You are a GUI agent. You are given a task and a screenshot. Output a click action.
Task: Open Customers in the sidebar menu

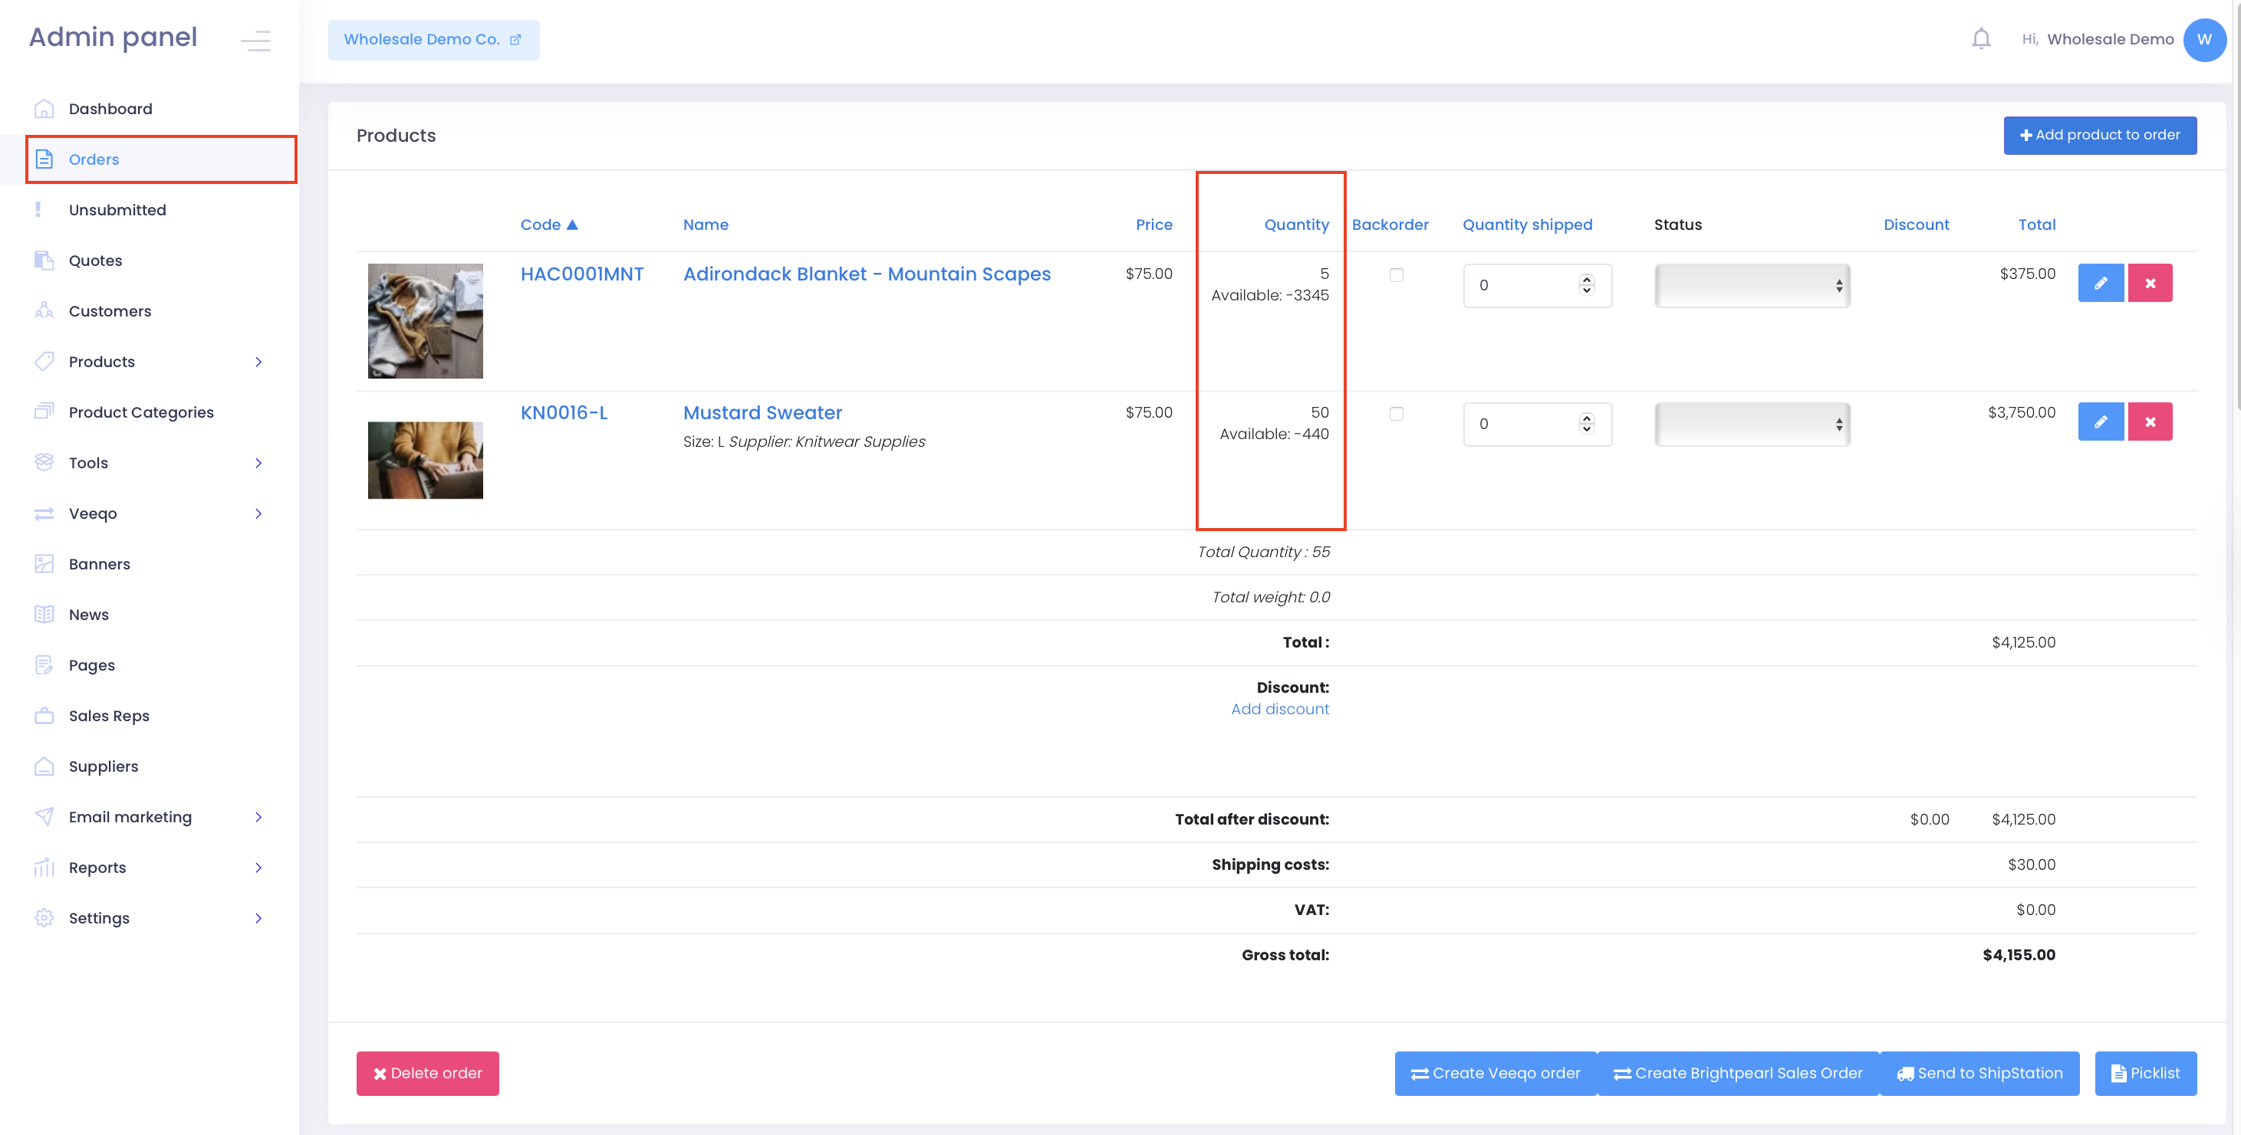tap(110, 311)
